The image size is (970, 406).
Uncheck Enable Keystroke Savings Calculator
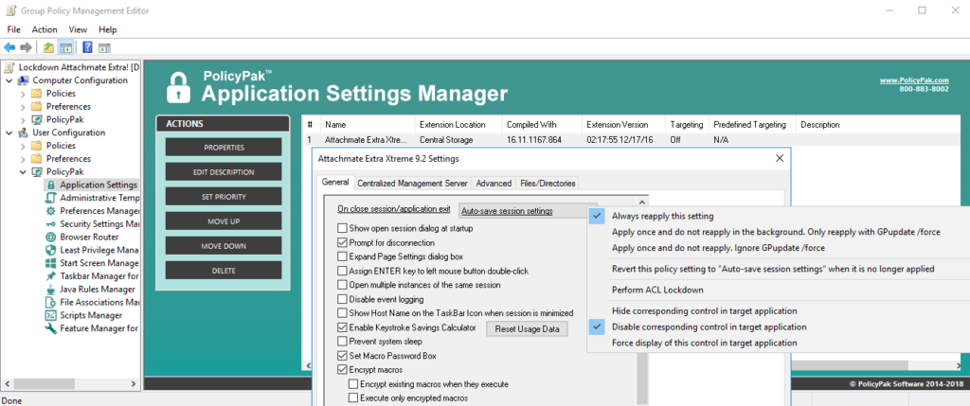coord(342,327)
